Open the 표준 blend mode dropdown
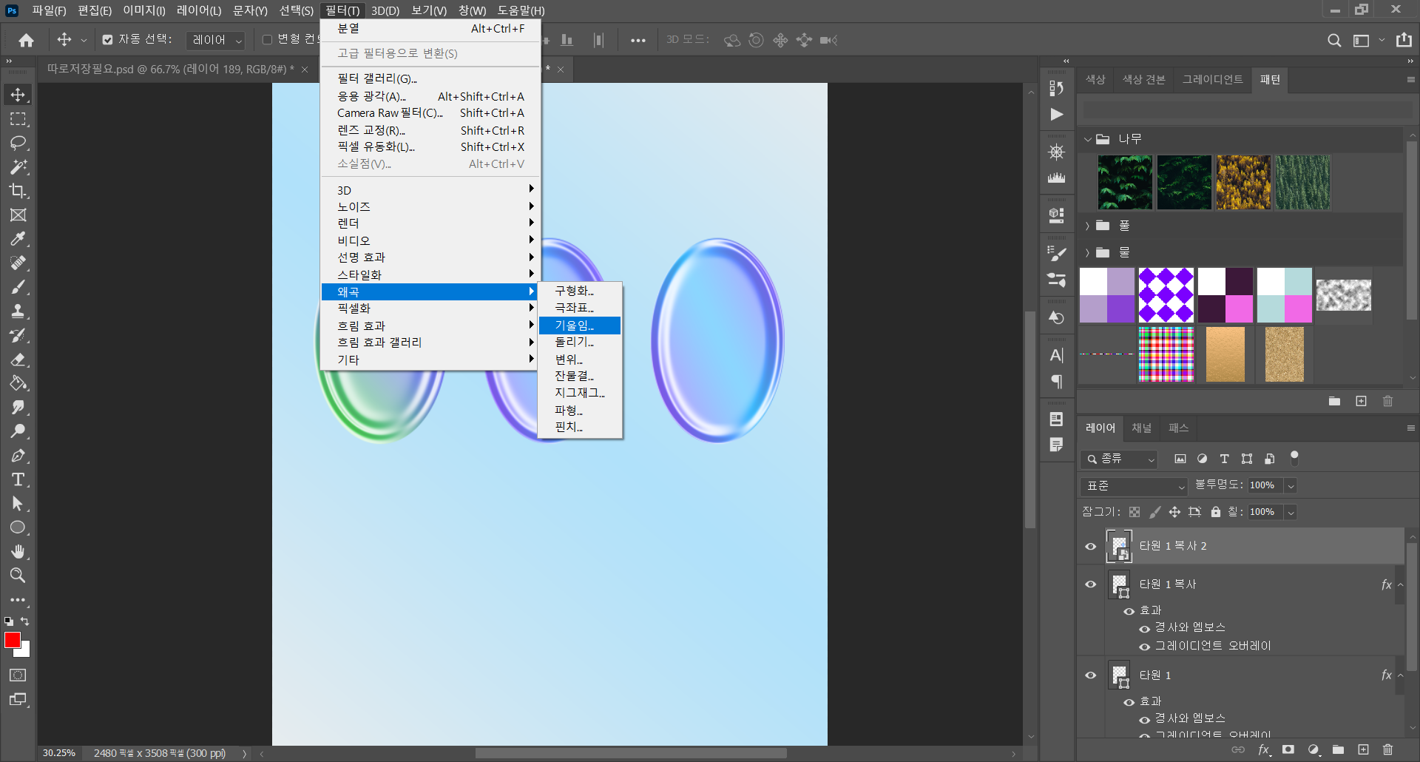The width and height of the screenshot is (1420, 762). [1134, 486]
